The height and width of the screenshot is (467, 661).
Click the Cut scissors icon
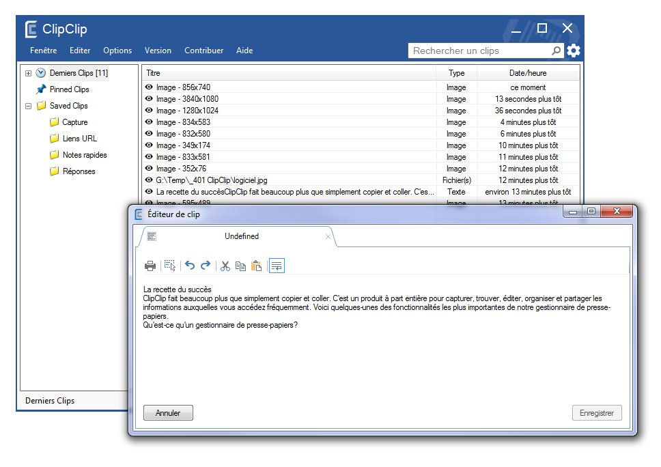225,266
